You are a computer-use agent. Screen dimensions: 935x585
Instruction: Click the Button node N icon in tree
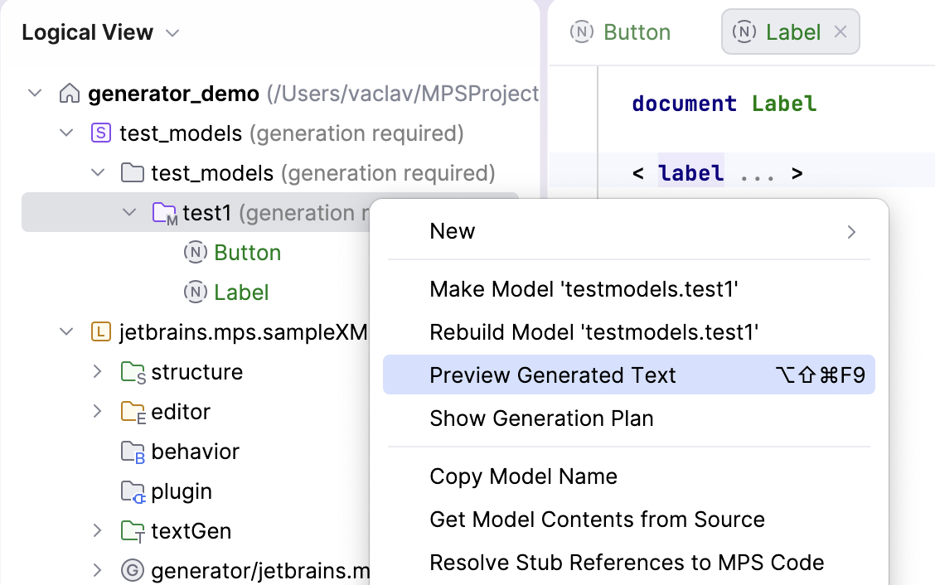click(x=195, y=253)
